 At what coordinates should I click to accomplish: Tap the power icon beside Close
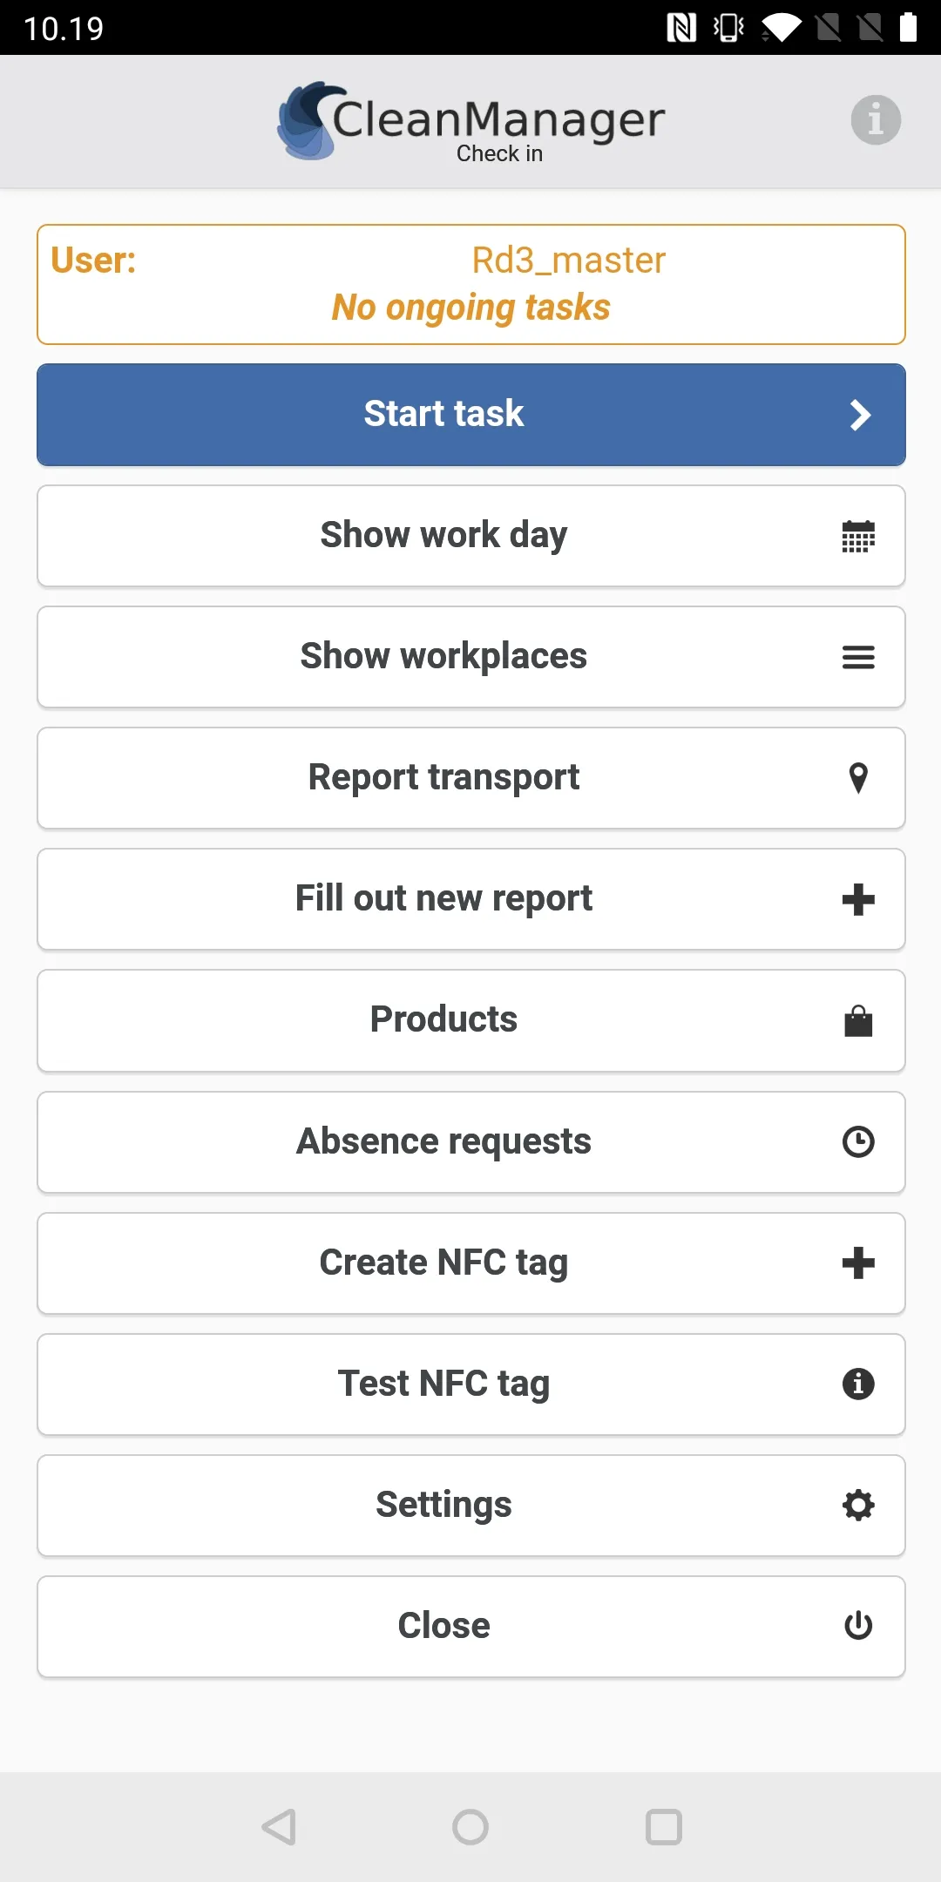coord(858,1626)
